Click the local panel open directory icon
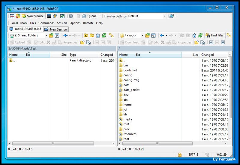Viewport: 240px width, 165px height. tap(51, 35)
